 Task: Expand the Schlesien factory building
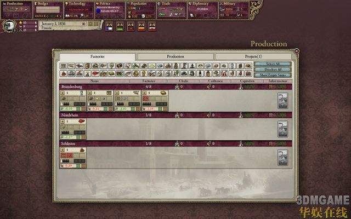pyautogui.click(x=62, y=149)
